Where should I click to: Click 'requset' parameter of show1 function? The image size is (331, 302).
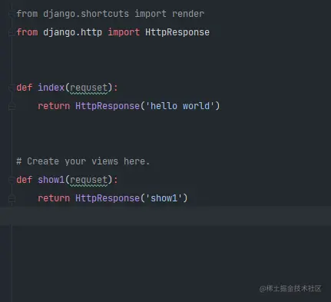pyautogui.click(x=88, y=181)
